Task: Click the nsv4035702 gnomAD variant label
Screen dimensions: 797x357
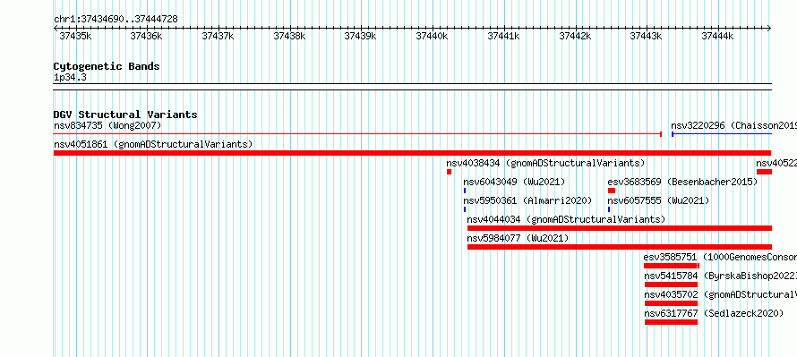Action: coord(720,294)
